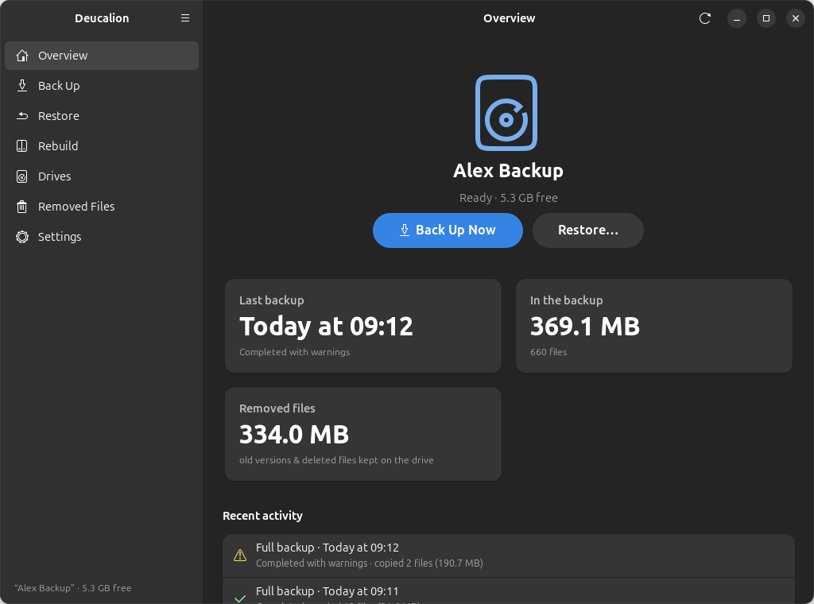Click the 369.1 MB value
The height and width of the screenshot is (604, 814).
[585, 327]
